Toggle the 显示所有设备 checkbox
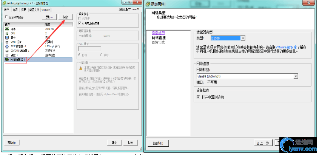 coord(6,17)
